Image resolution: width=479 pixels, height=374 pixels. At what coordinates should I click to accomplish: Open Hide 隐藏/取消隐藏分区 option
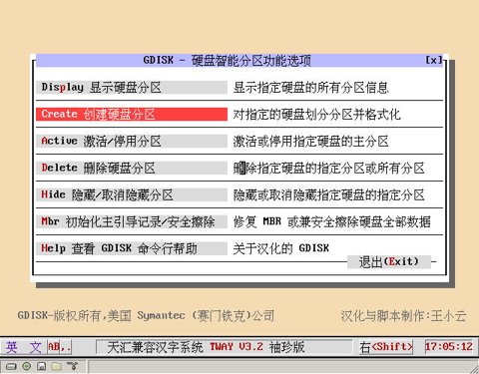pos(132,194)
